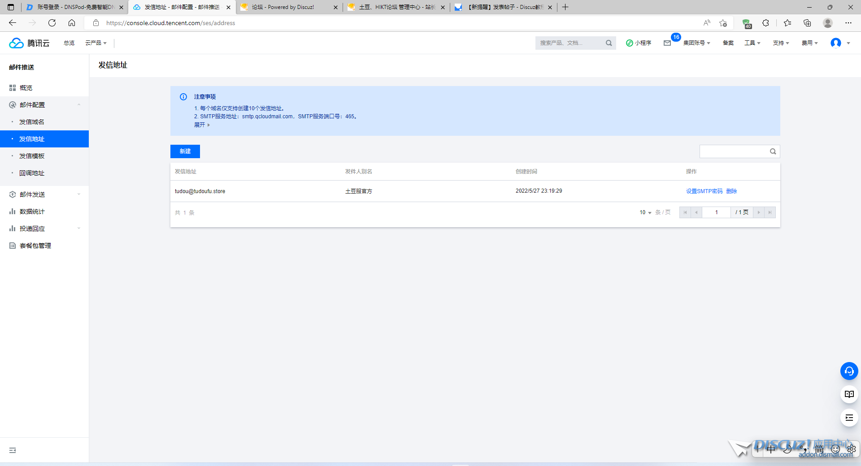
Task: Expand the 投递回应 sidebar section
Action: point(44,229)
